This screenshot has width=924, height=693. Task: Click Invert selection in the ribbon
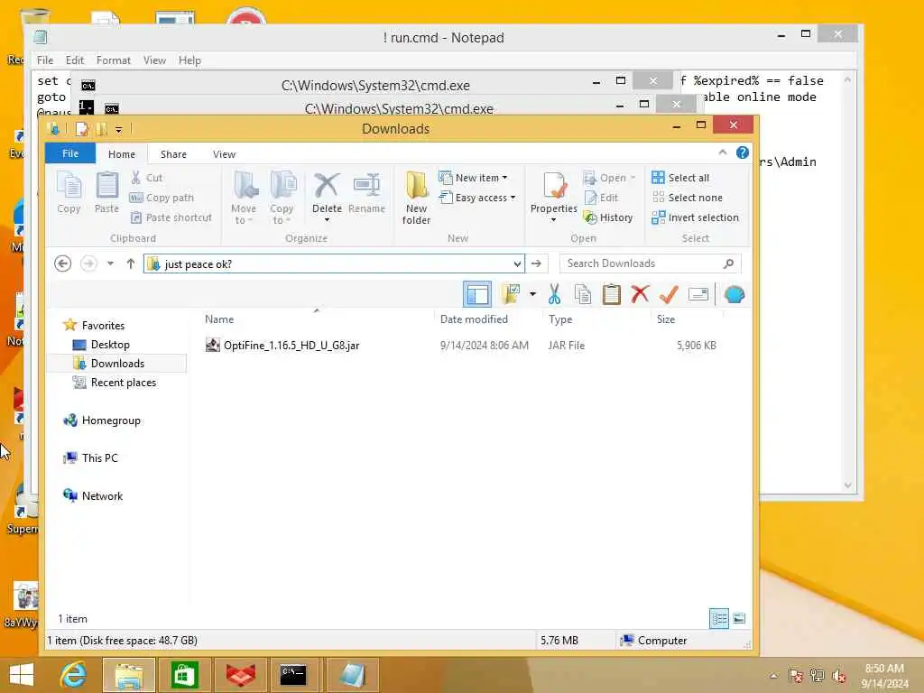696,217
